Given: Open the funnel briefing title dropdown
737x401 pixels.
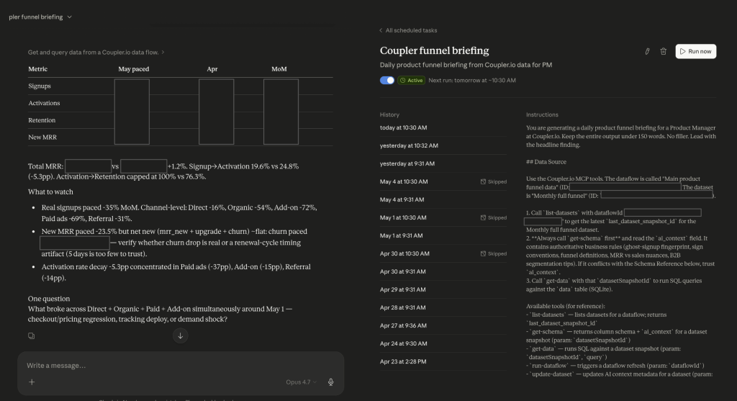Looking at the screenshot, I should tap(40, 17).
